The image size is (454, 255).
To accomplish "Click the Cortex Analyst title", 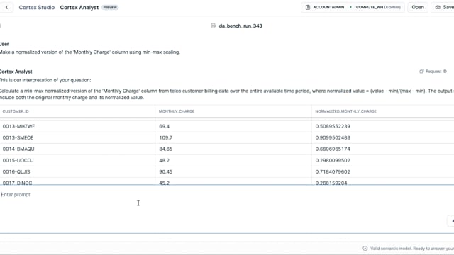I will click(x=79, y=8).
